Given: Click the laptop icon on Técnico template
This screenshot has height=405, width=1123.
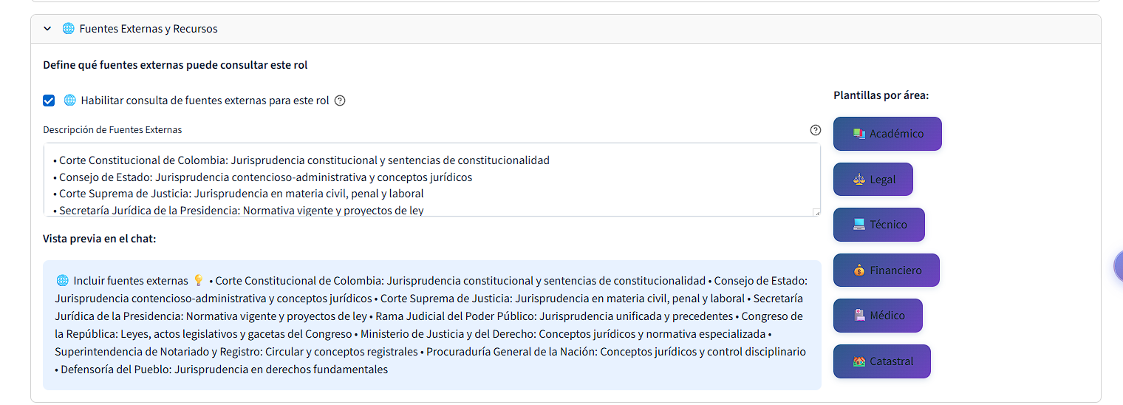Looking at the screenshot, I should tap(859, 225).
